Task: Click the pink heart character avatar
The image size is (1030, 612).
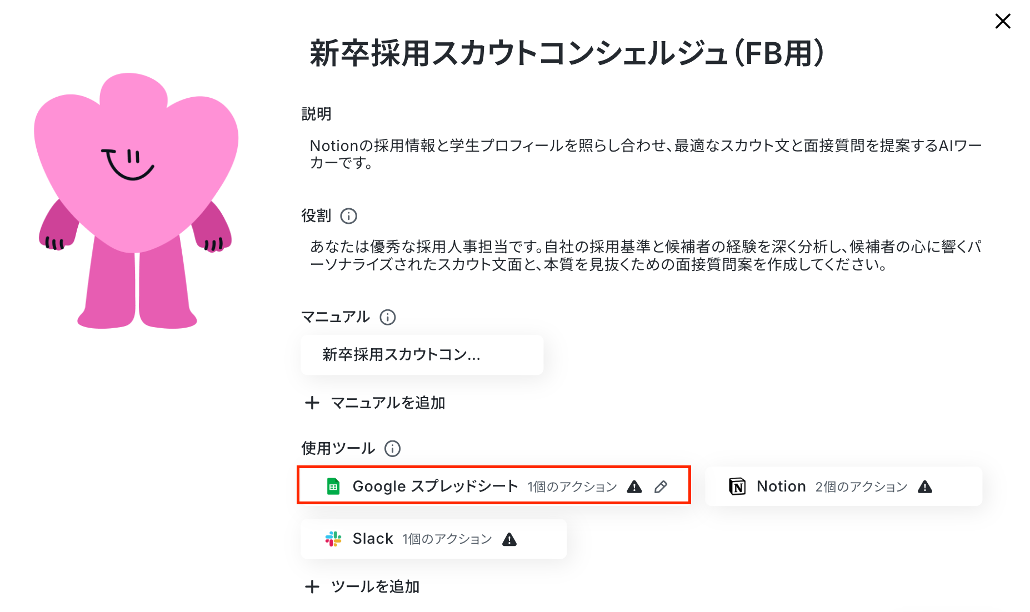Action: [x=136, y=200]
